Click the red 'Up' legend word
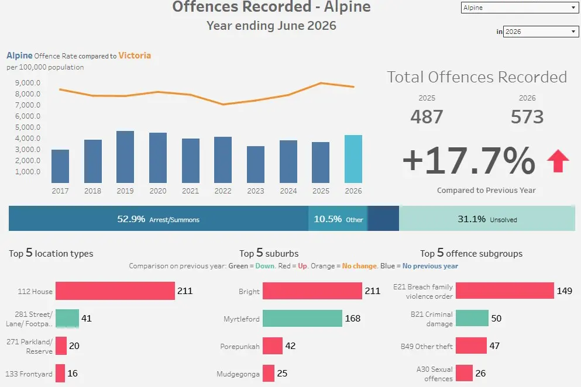 coord(302,266)
